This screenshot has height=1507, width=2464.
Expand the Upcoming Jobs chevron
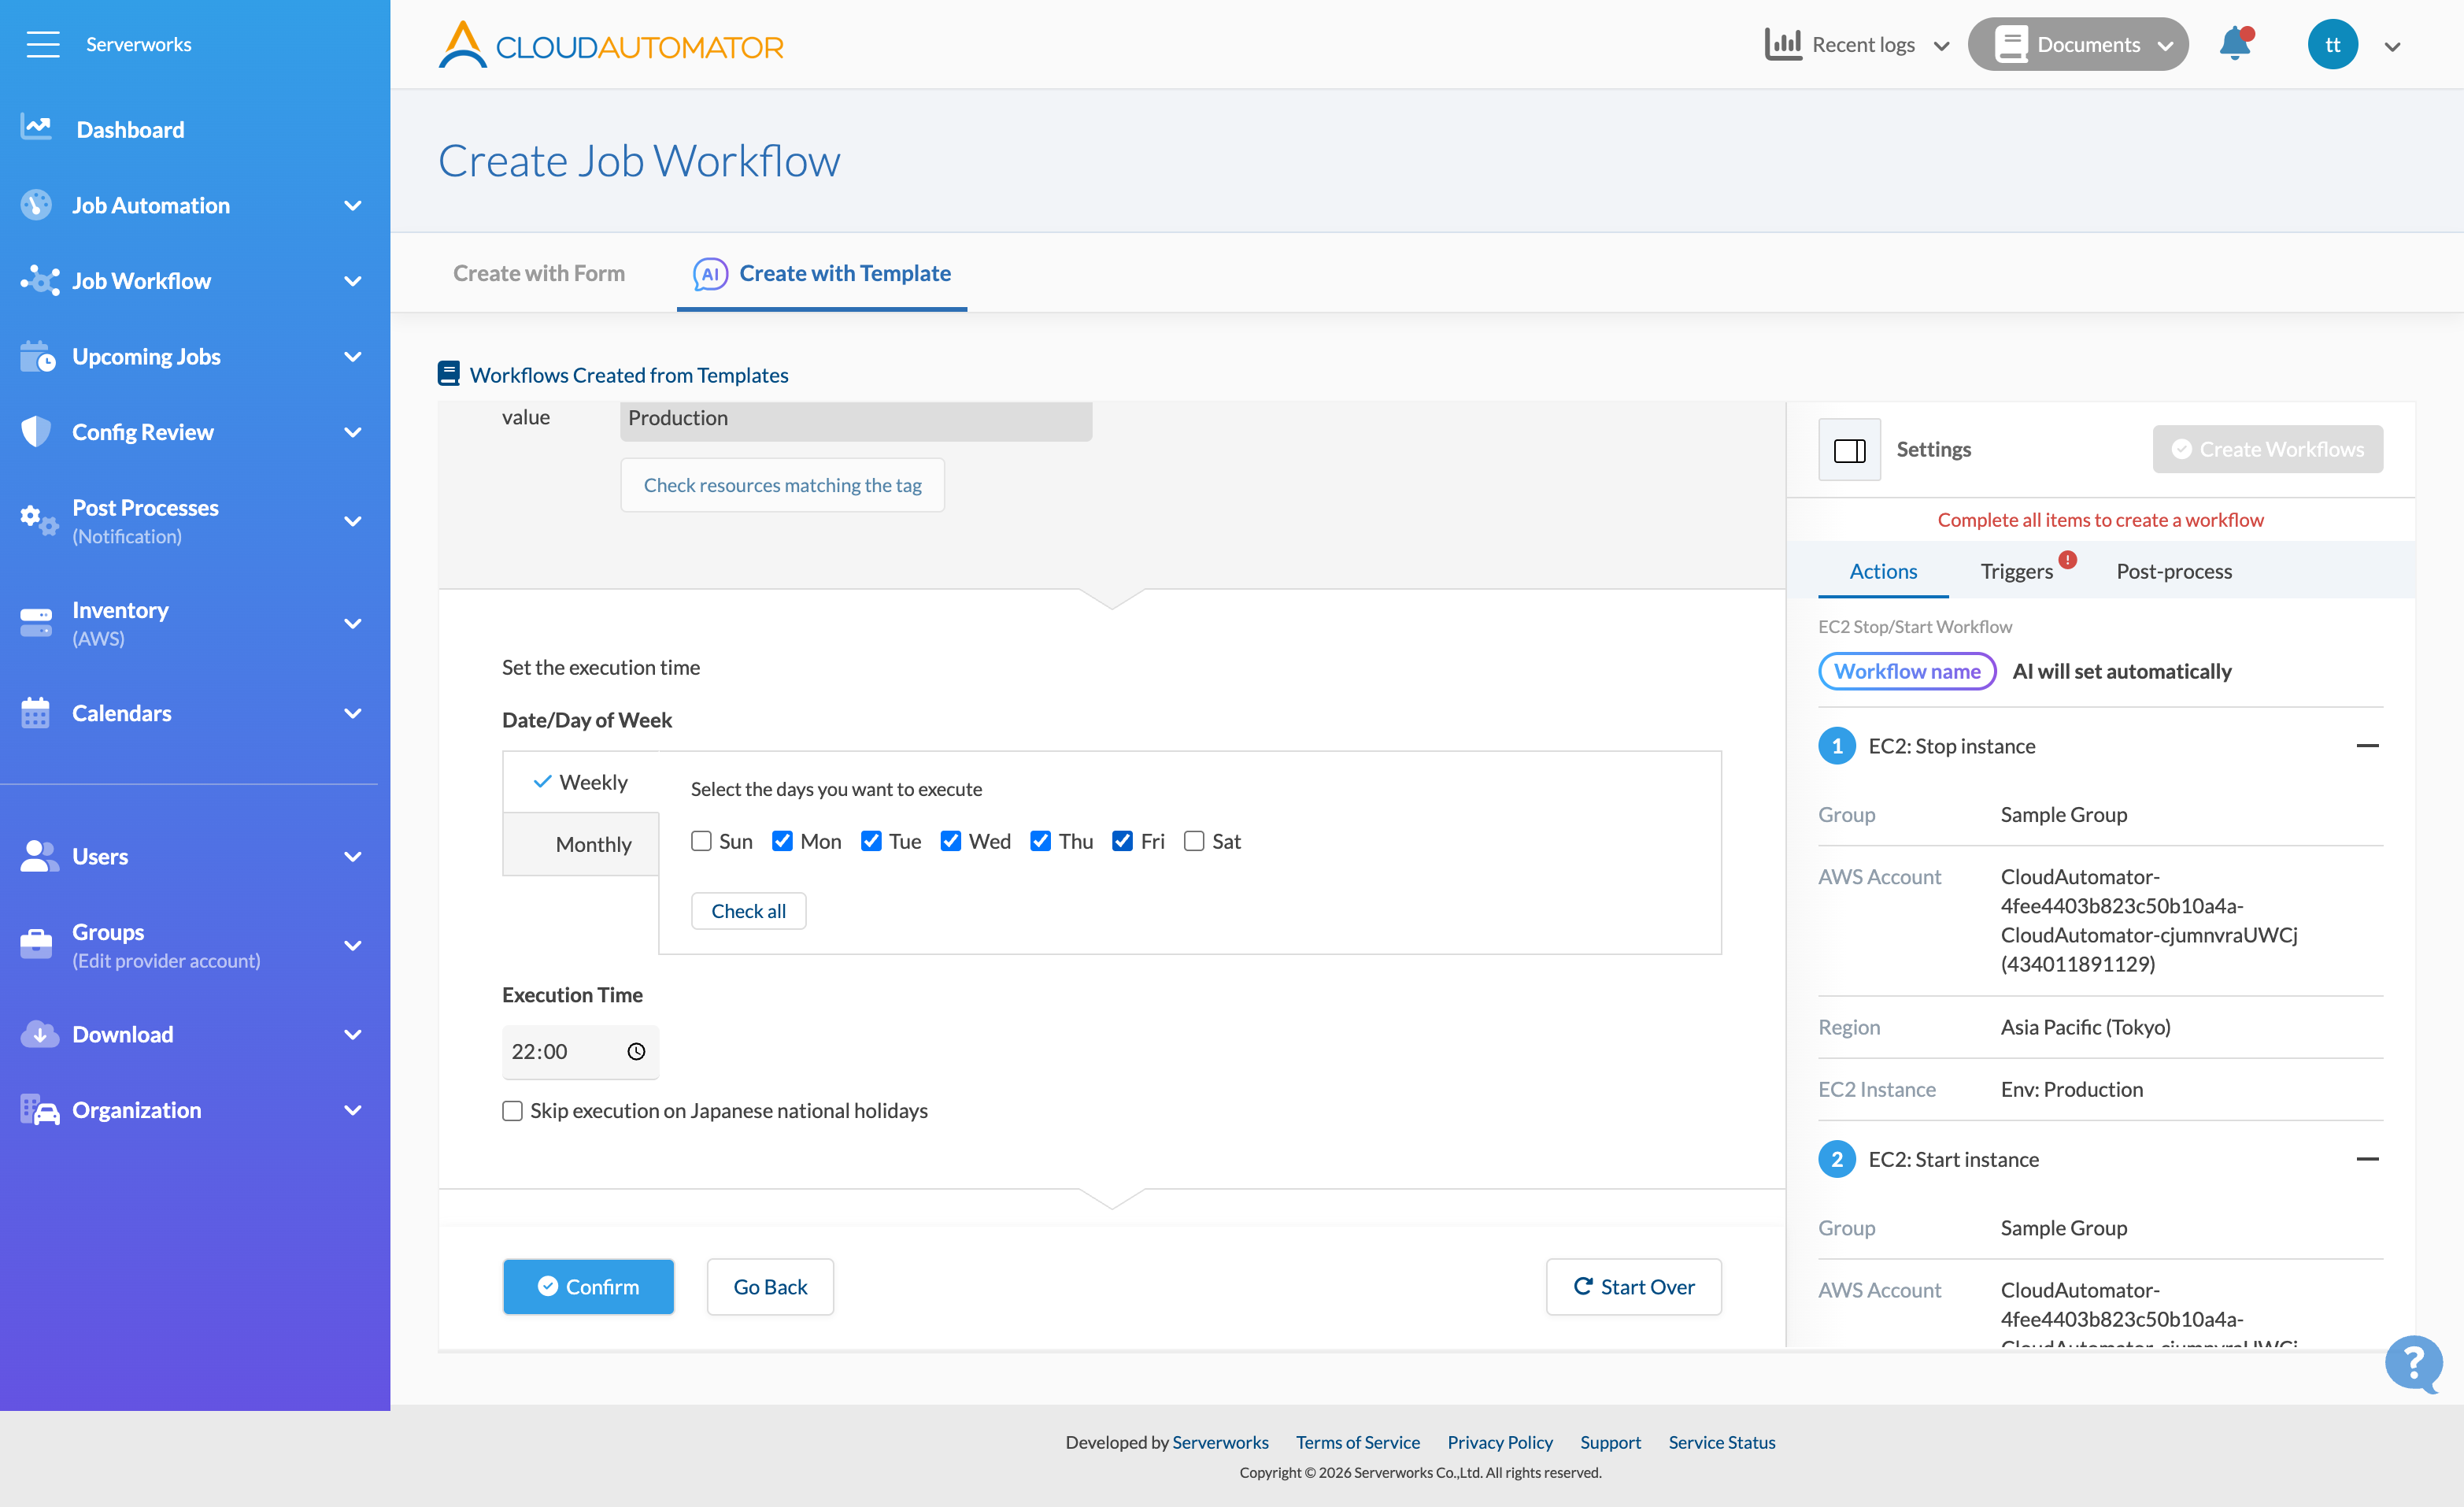pos(352,357)
